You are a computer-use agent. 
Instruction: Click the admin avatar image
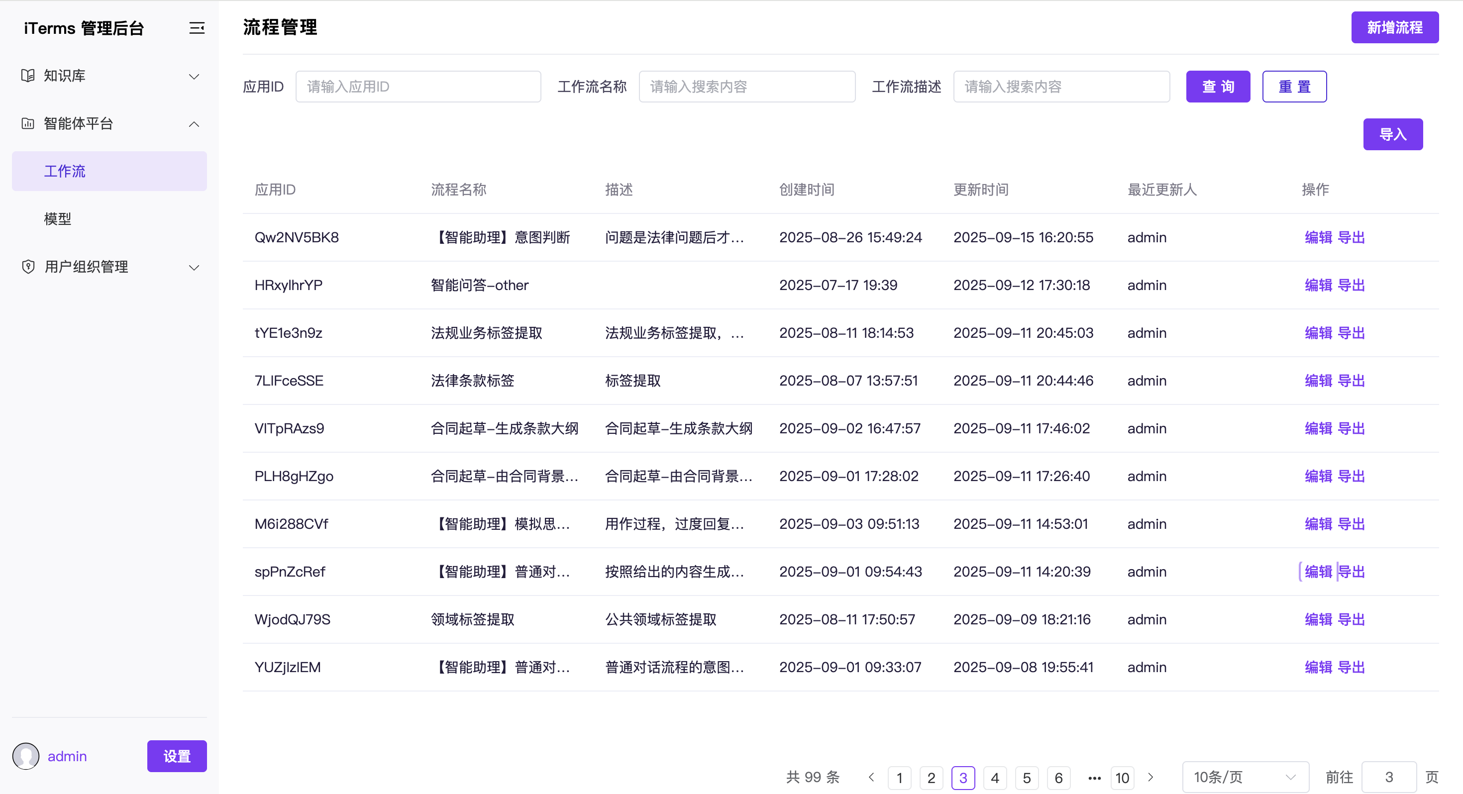[x=25, y=756]
